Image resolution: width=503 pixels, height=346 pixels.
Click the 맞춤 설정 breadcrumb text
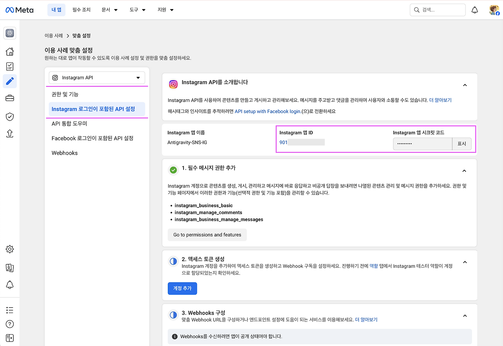(81, 36)
